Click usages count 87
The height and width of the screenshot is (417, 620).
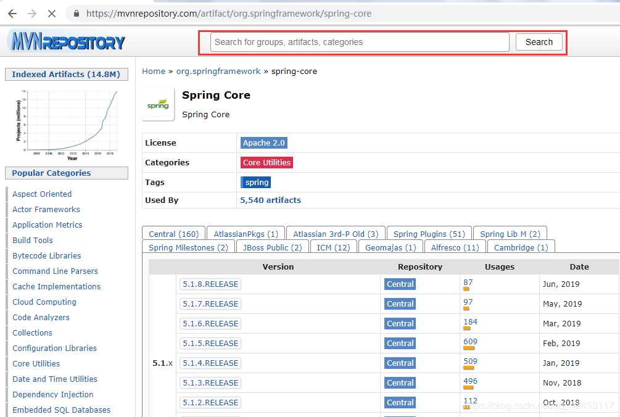(x=468, y=283)
